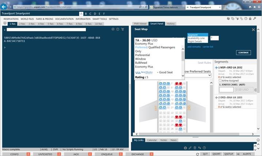Click the download circle icon right of the News tab
262x156 pixels.
coord(258,140)
